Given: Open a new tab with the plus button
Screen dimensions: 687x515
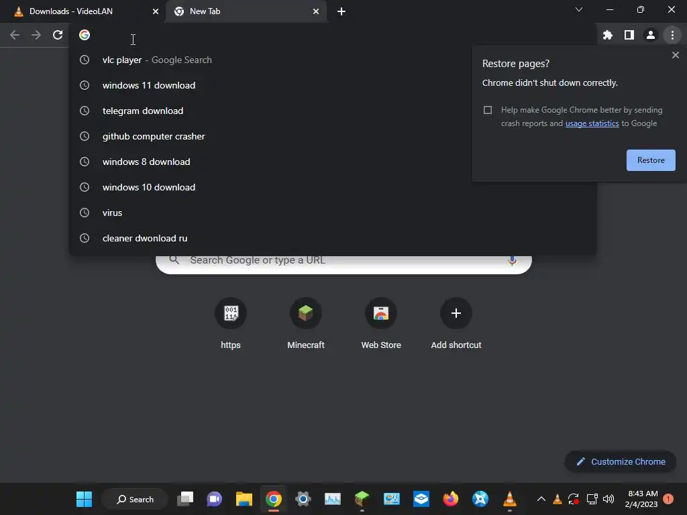Looking at the screenshot, I should pyautogui.click(x=341, y=11).
